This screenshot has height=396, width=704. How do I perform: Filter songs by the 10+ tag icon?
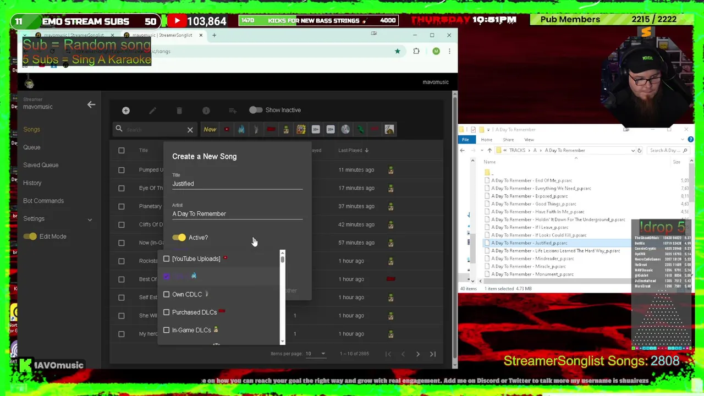[316, 129]
